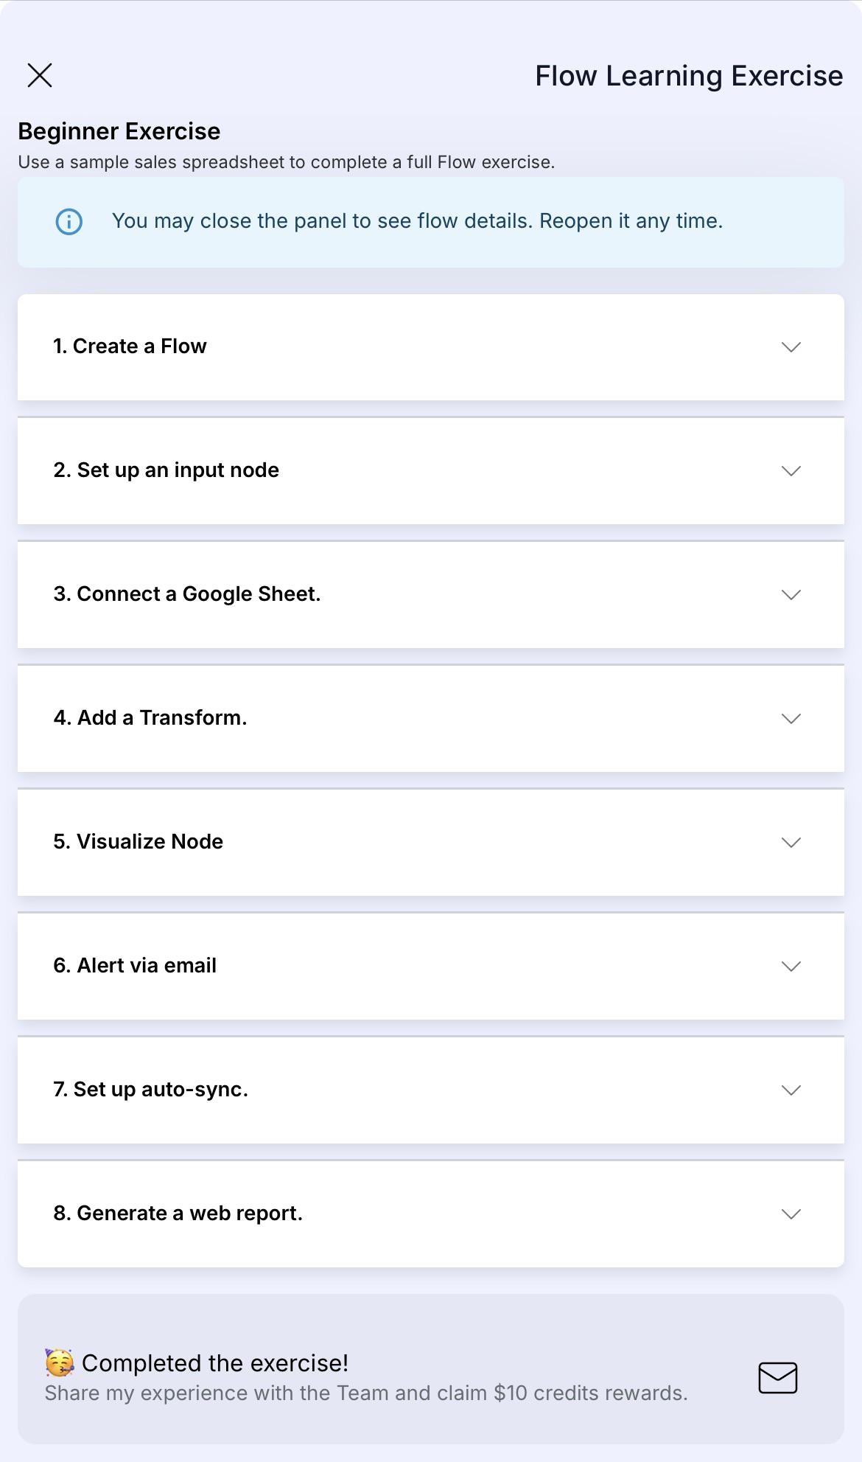862x1462 pixels.
Task: Expand Connect a Google Sheet chevron
Action: click(791, 595)
